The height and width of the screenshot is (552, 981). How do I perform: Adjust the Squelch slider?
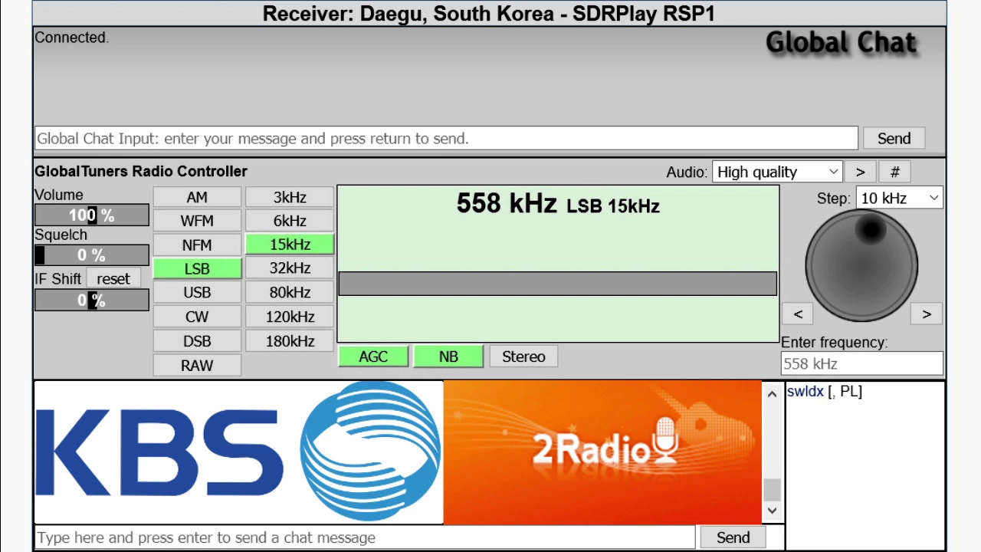92,255
